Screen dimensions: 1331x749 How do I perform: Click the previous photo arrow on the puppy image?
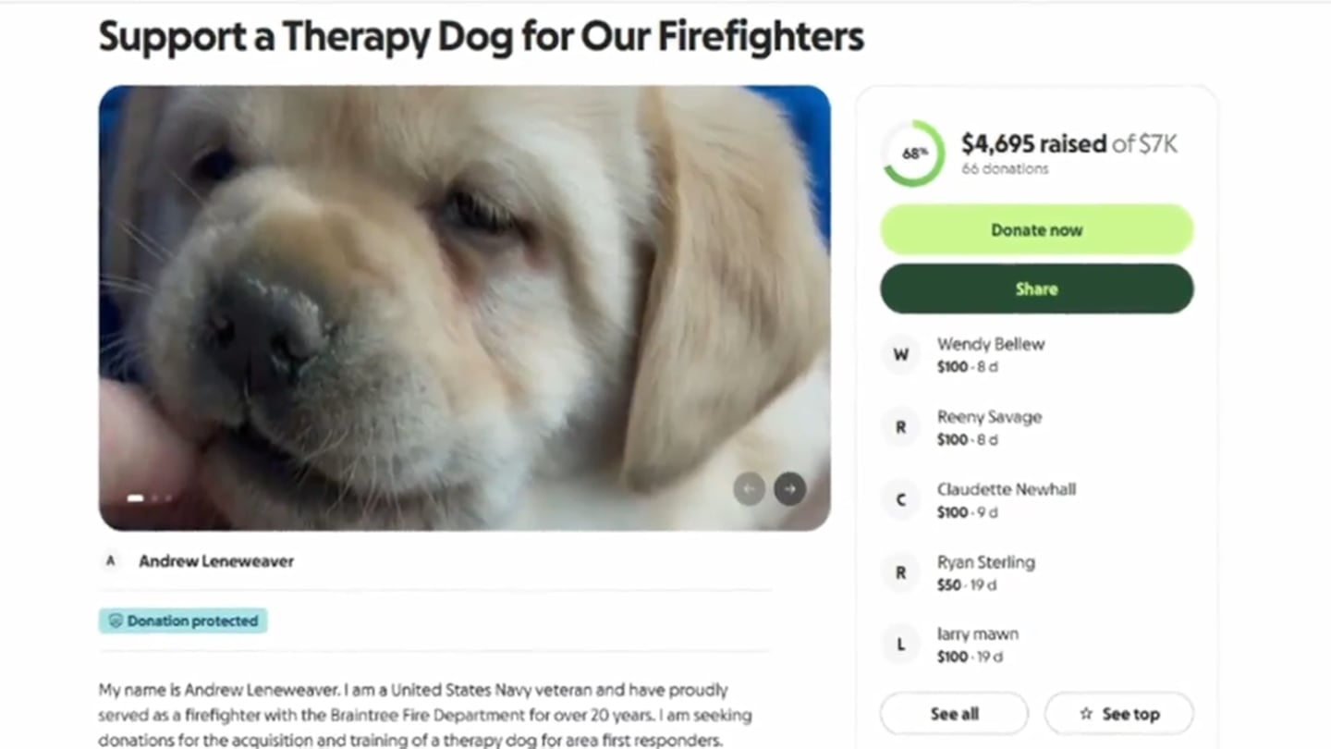click(749, 489)
